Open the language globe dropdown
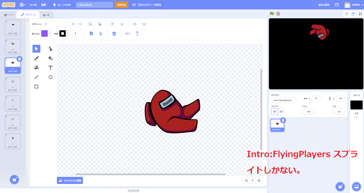 (x=23, y=5)
